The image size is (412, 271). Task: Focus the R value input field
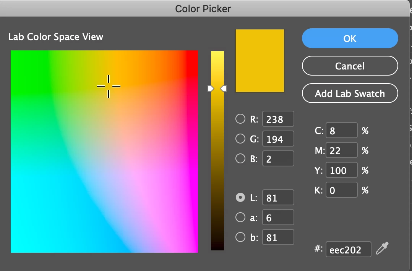[x=278, y=119]
